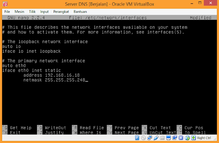Image resolution: width=219 pixels, height=143 pixels.
Task: Click the '^V Next Page' shortcut
Action: point(123,132)
